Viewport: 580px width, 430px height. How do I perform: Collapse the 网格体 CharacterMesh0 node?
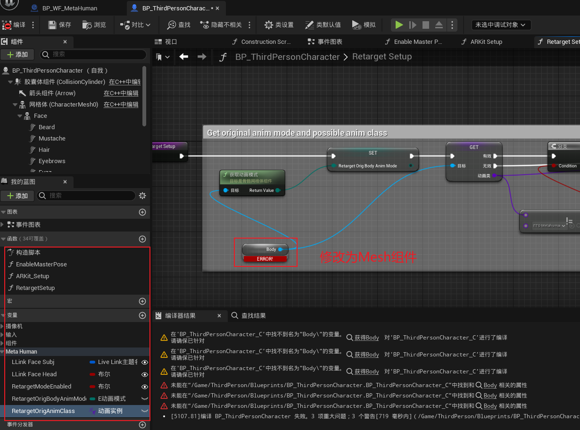(15, 104)
